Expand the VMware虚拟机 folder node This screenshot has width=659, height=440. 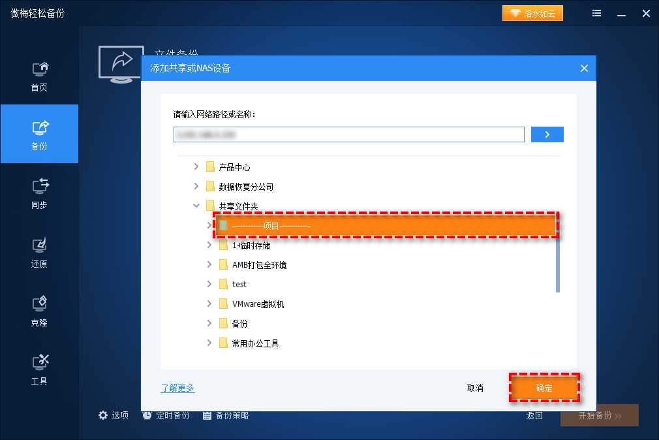point(209,303)
